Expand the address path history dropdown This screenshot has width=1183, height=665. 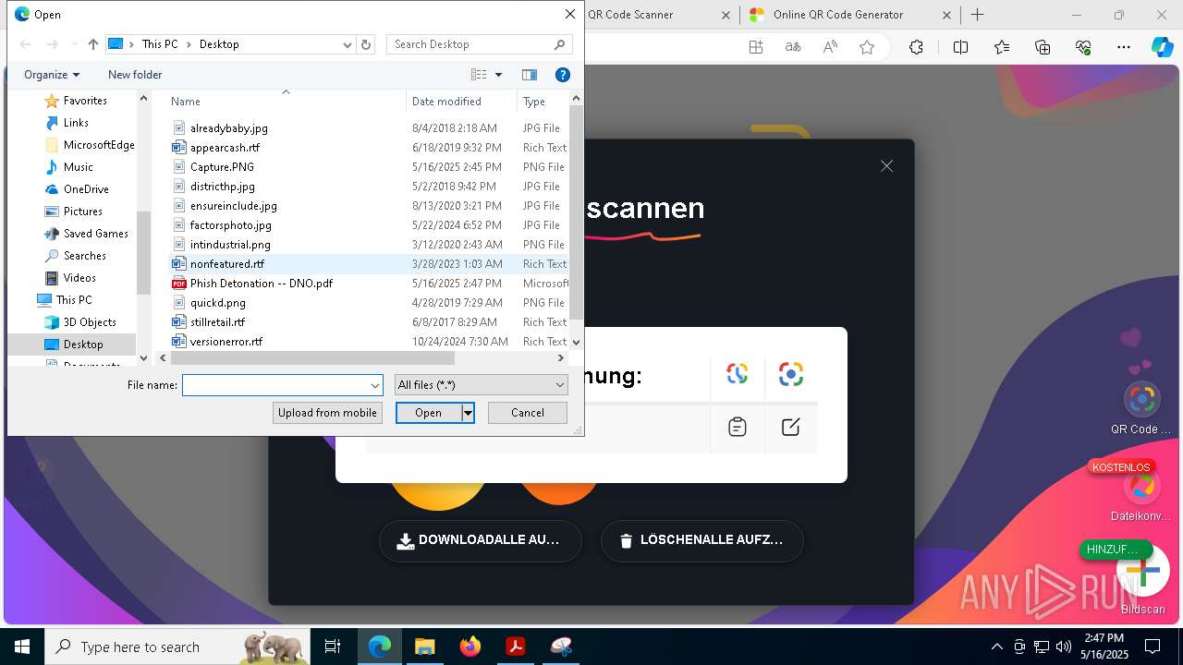click(348, 44)
